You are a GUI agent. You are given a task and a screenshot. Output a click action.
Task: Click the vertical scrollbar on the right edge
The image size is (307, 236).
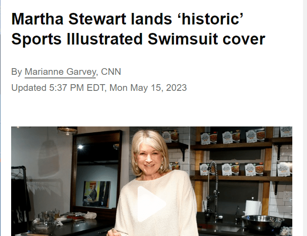305,118
